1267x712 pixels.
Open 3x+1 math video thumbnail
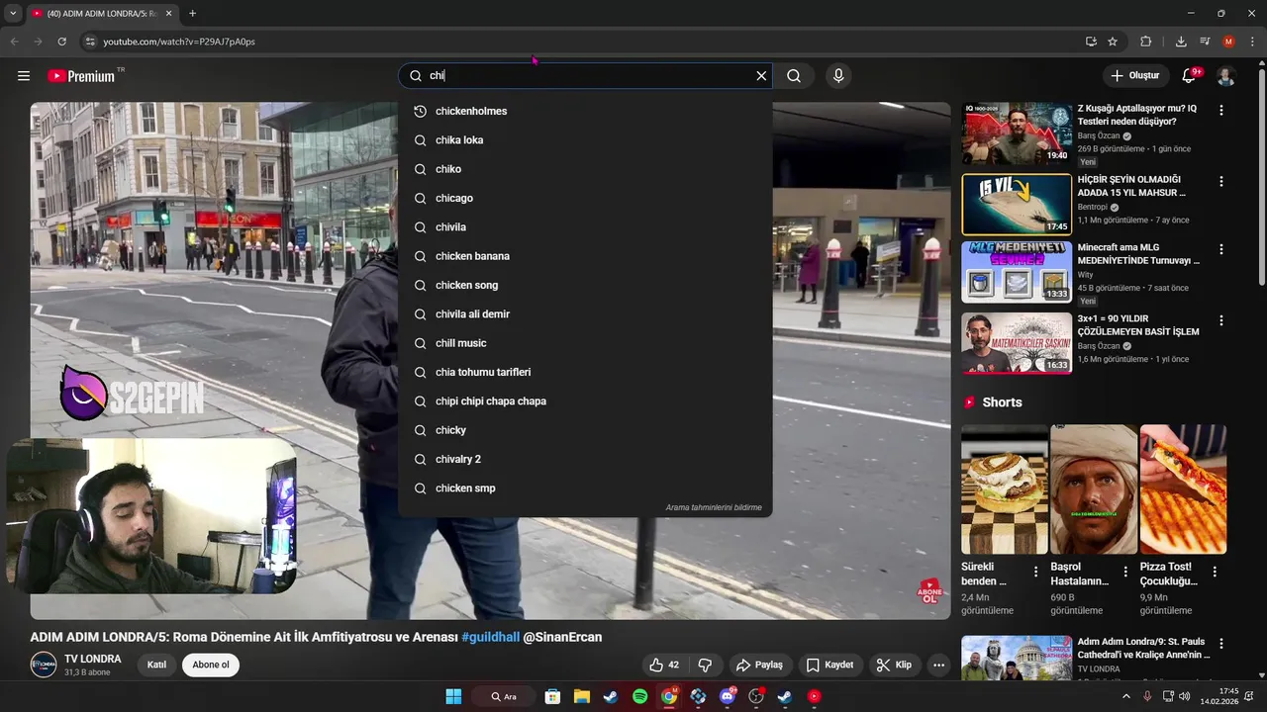point(1017,343)
